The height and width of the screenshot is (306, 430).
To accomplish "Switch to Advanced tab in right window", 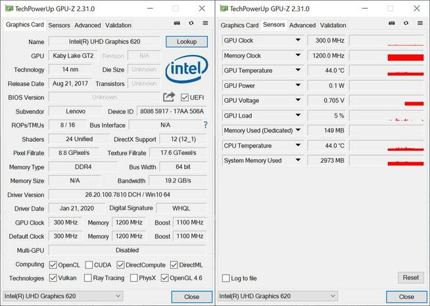I will [302, 25].
